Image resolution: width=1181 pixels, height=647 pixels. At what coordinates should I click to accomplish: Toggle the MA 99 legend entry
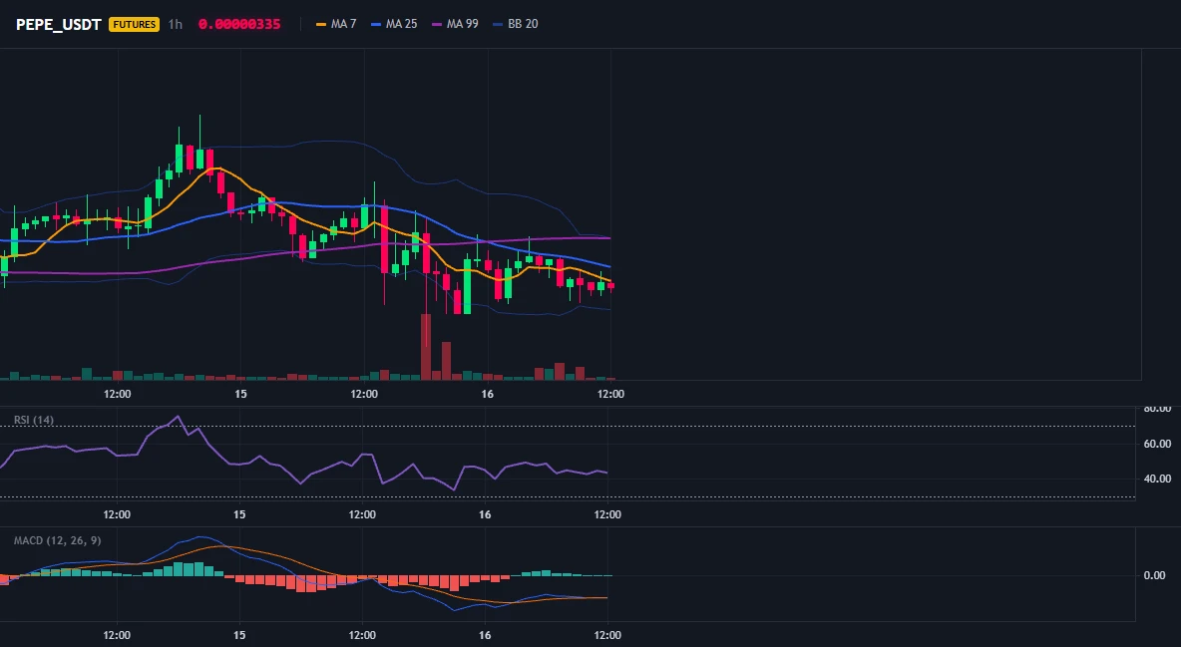coord(455,24)
